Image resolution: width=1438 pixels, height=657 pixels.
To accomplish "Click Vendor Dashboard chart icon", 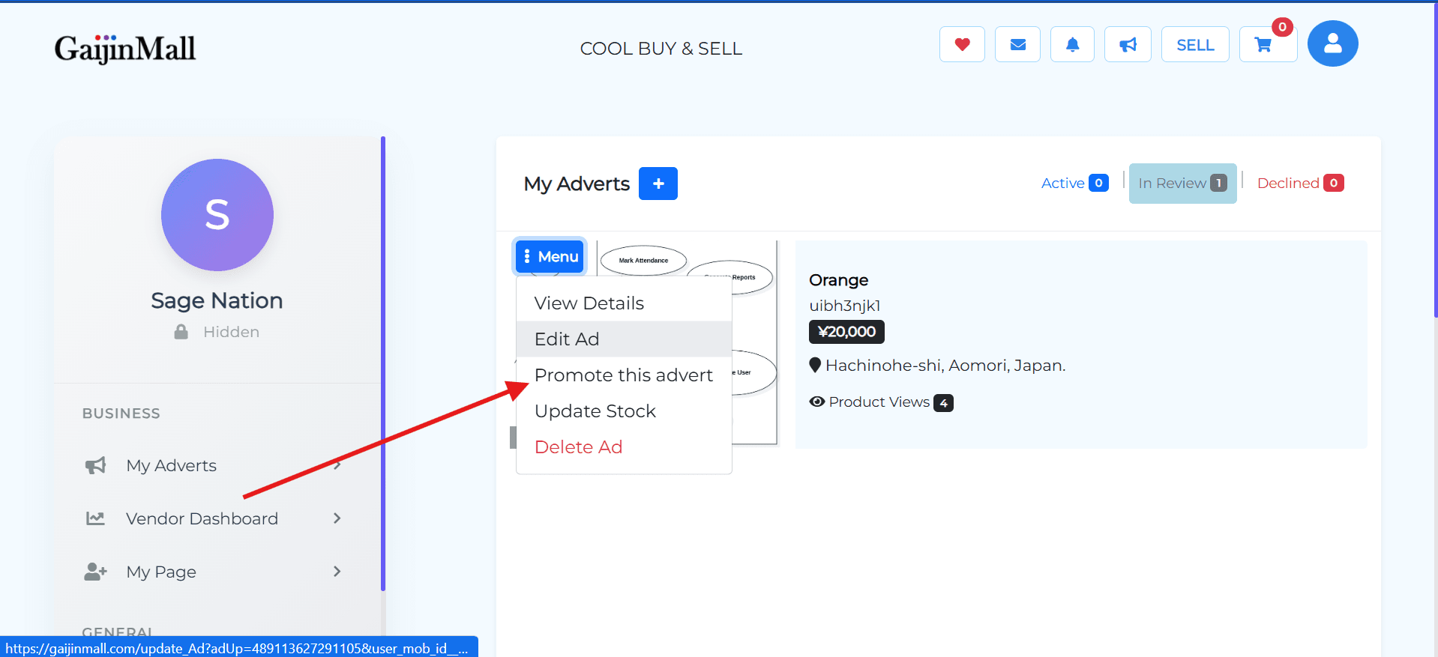I will point(95,518).
